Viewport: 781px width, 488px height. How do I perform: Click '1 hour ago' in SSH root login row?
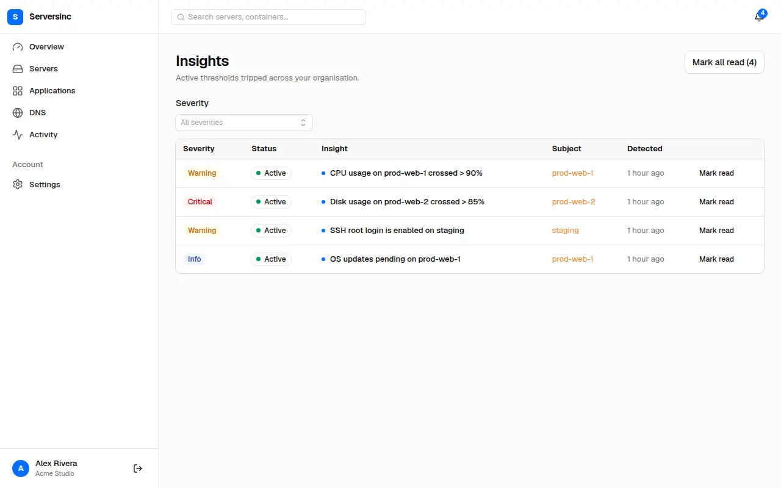tap(646, 231)
